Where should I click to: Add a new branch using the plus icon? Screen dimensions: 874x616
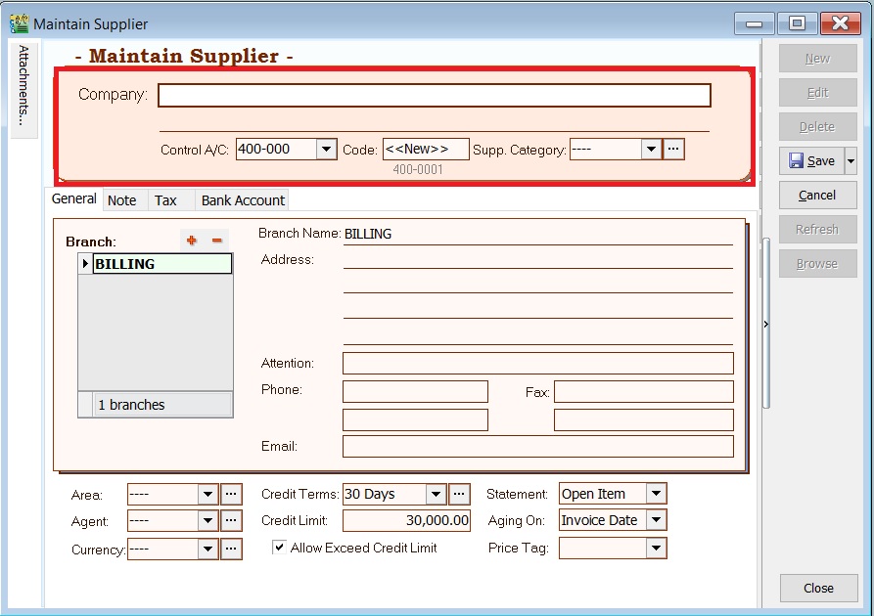tap(191, 240)
